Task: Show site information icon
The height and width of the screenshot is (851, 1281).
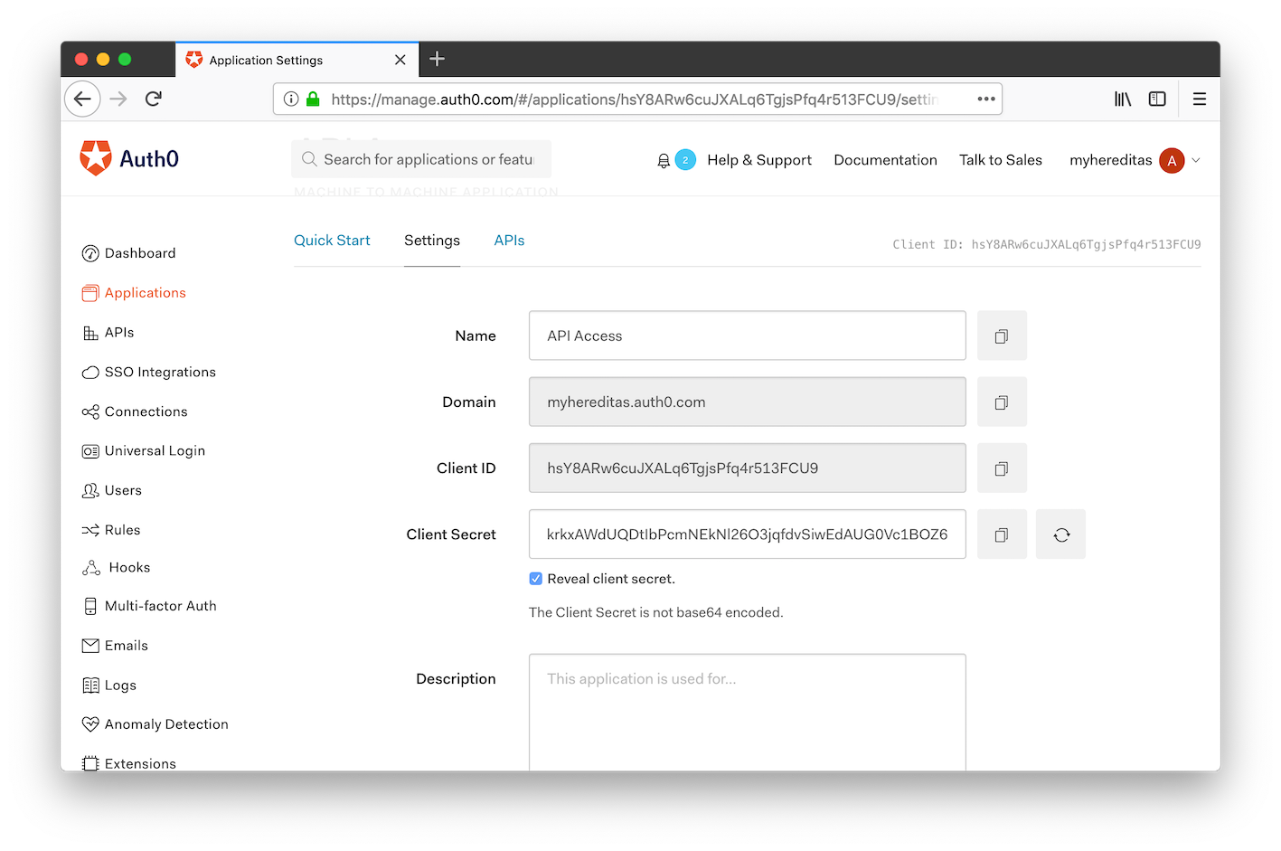Action: click(291, 99)
